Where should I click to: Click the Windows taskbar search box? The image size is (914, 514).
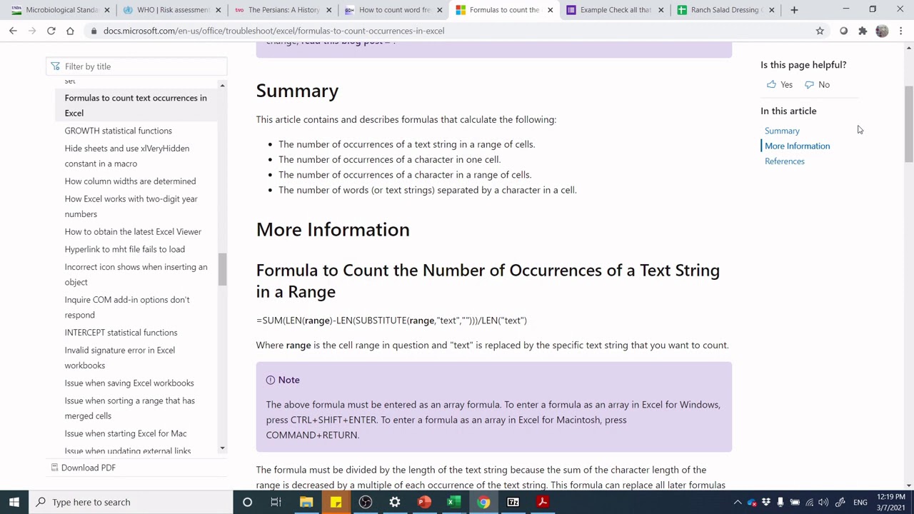[x=131, y=502]
